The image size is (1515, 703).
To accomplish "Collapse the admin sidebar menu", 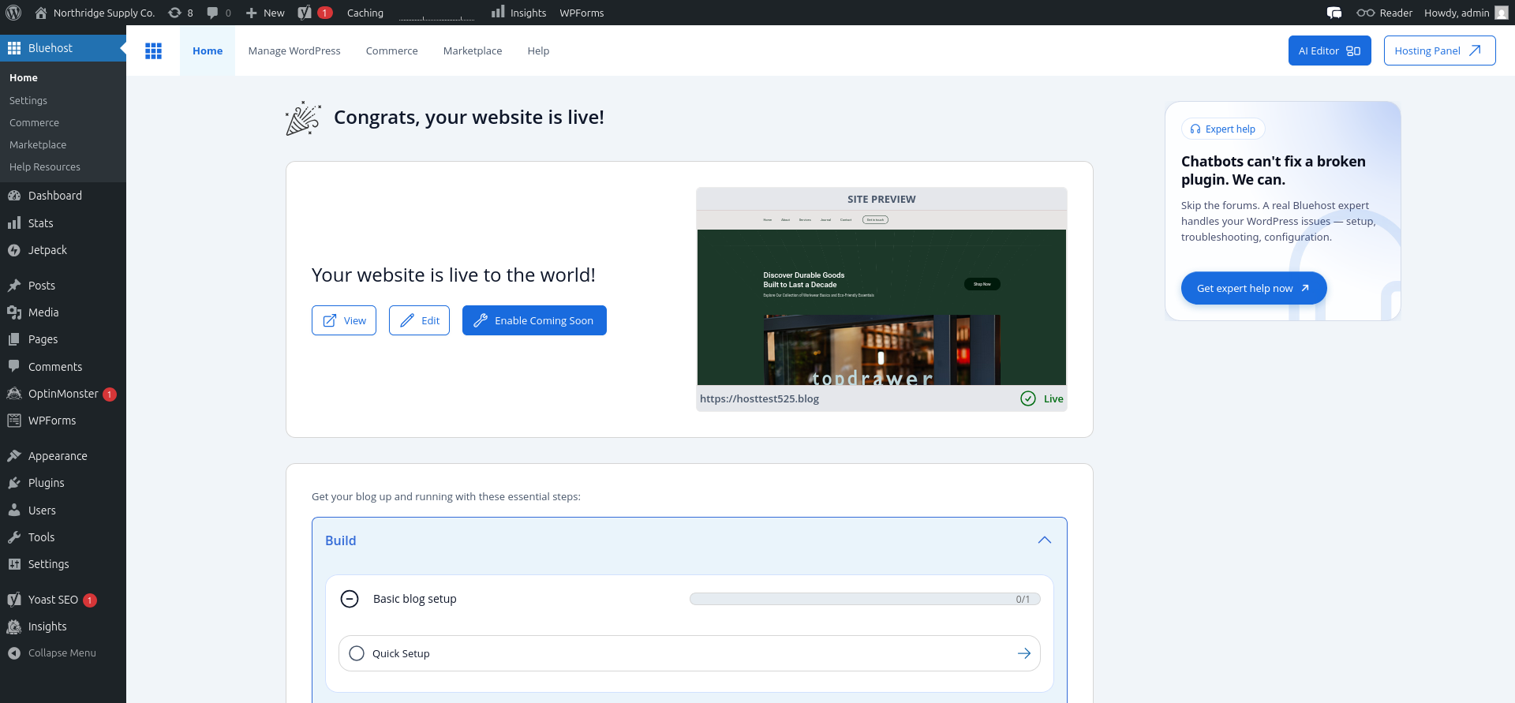I will (63, 653).
